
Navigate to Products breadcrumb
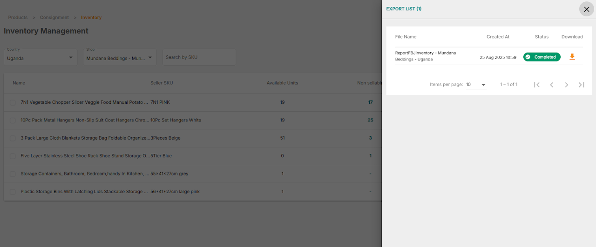tap(18, 18)
